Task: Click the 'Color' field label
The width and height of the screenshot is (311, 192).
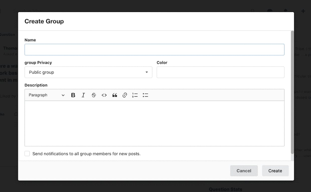Action: [x=162, y=63]
